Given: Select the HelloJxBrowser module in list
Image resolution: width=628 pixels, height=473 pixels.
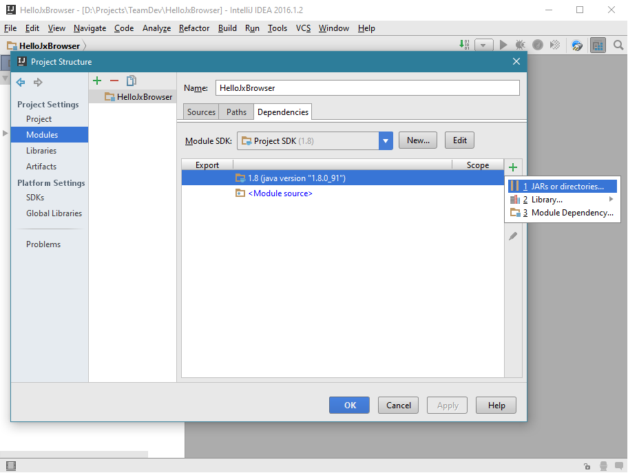Looking at the screenshot, I should [133, 97].
